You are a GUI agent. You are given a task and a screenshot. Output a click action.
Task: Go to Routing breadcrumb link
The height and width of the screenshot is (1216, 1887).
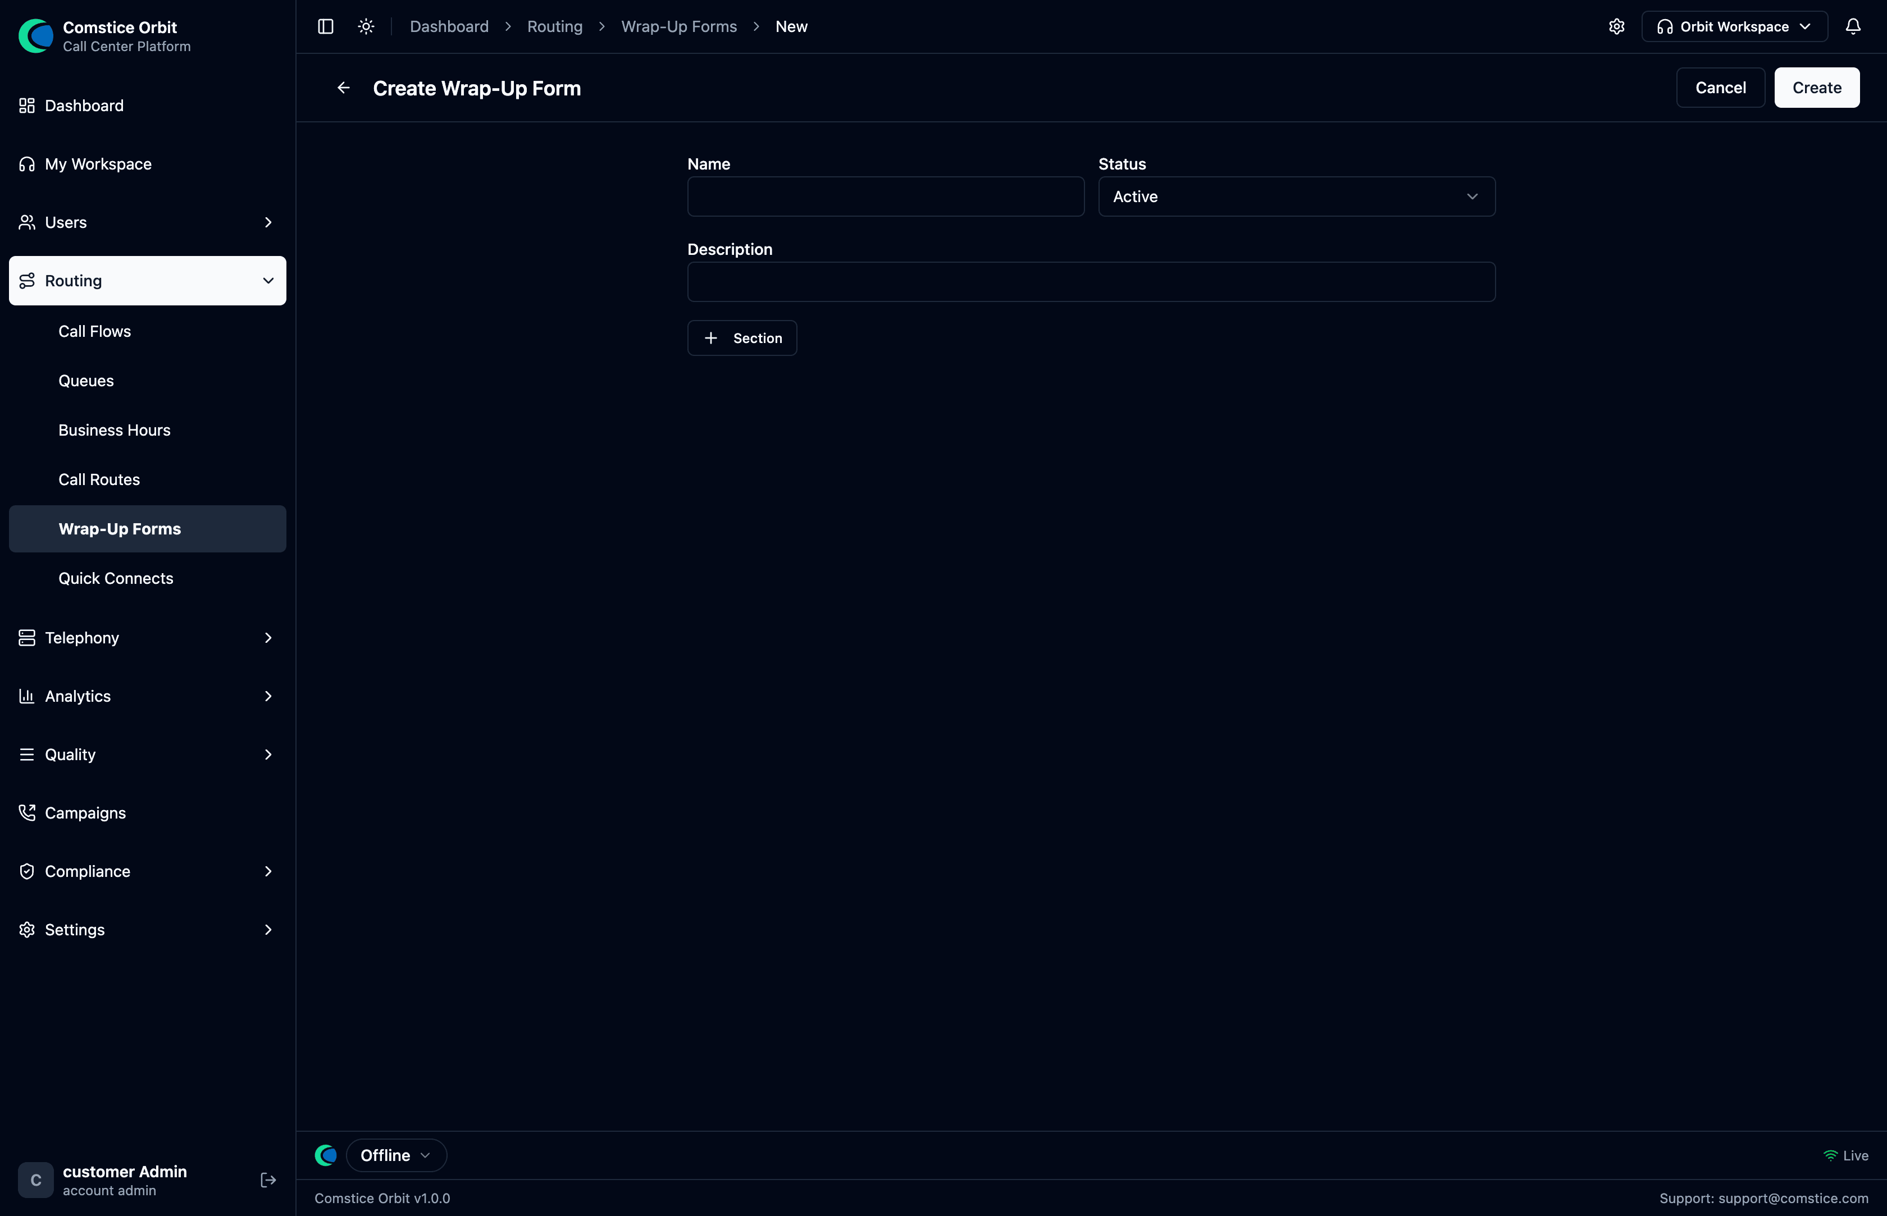coord(555,27)
